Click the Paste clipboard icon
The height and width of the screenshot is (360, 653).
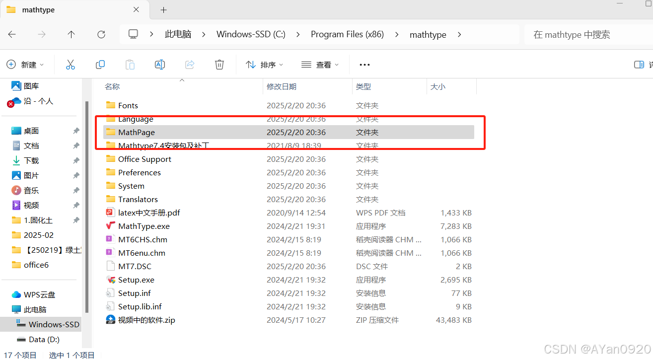coord(130,65)
